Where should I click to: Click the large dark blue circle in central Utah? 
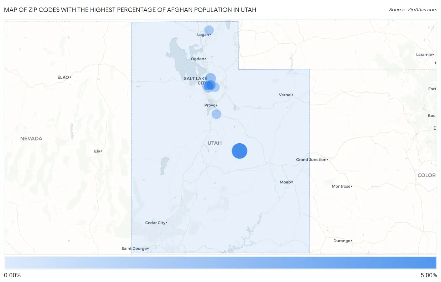point(239,151)
